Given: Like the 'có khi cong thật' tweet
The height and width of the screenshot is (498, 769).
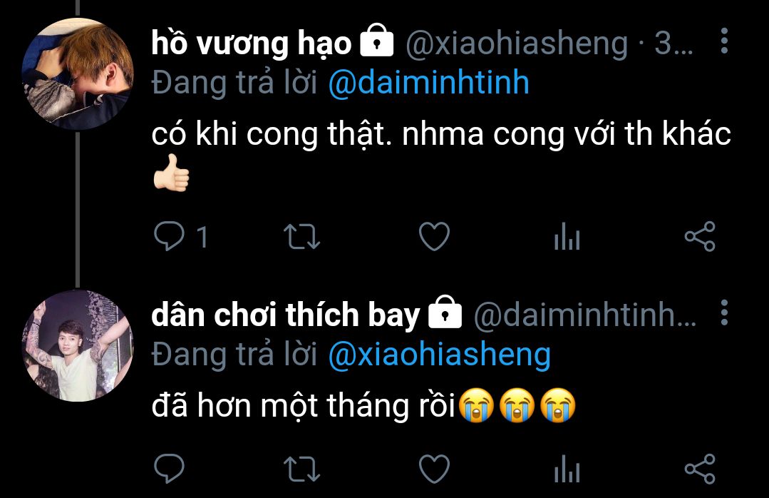Looking at the screenshot, I should tap(435, 236).
